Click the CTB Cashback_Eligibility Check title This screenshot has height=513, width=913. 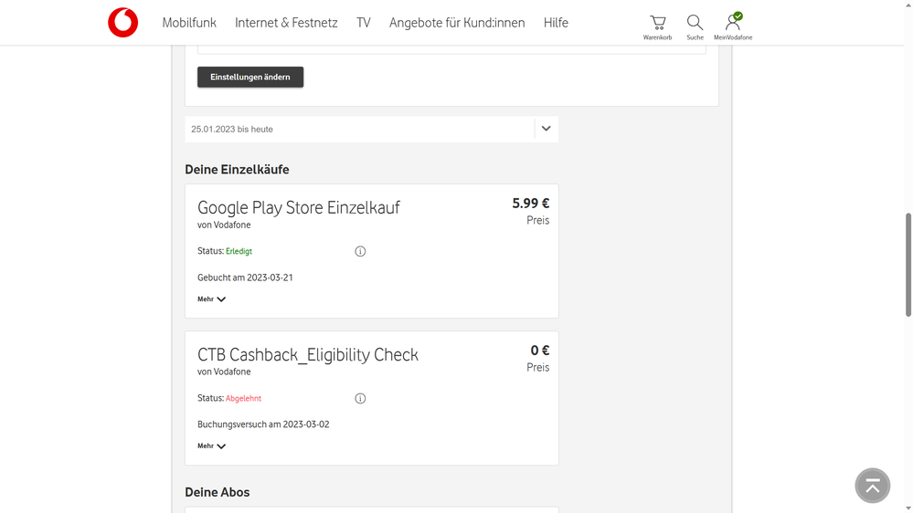click(308, 354)
